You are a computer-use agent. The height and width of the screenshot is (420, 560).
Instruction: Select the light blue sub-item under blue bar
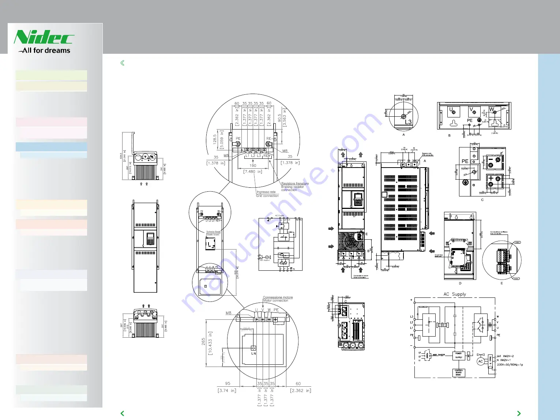pos(53,155)
